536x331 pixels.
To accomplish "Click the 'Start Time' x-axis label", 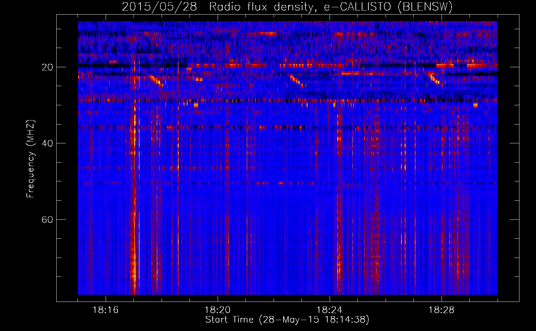I will point(287,320).
